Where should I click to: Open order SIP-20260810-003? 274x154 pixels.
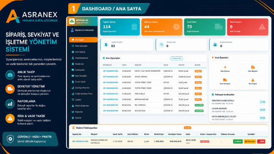tap(111, 88)
